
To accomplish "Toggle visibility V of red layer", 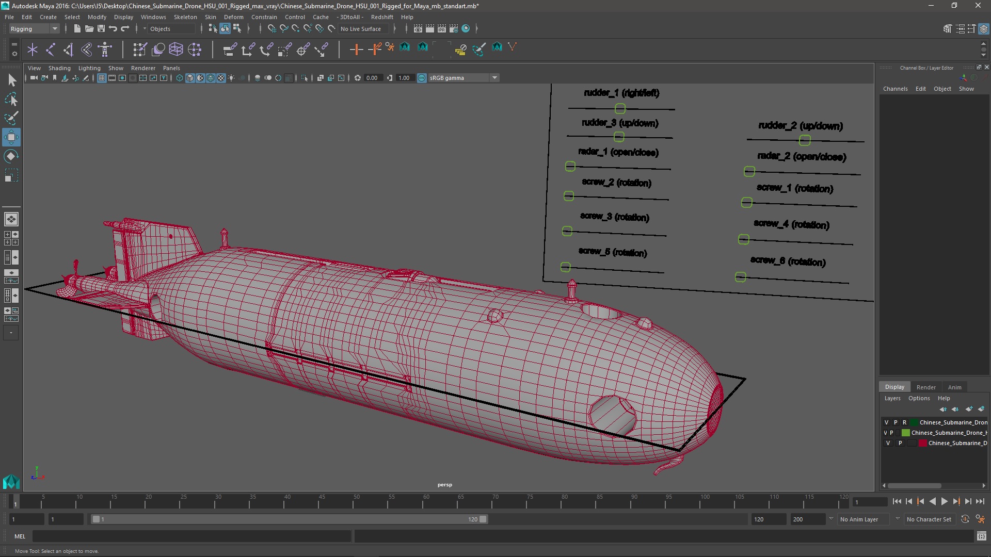I will (888, 443).
